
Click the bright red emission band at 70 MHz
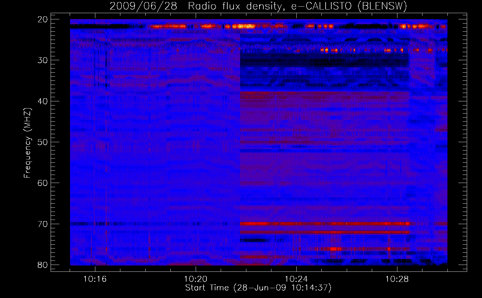coord(325,223)
